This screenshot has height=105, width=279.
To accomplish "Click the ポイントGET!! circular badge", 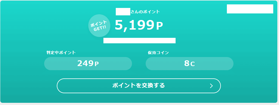I will [x=99, y=25].
